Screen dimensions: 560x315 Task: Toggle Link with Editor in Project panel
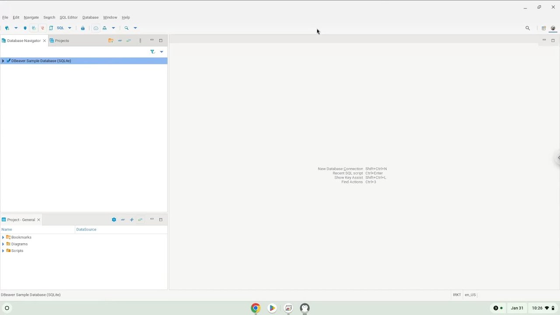click(x=140, y=220)
